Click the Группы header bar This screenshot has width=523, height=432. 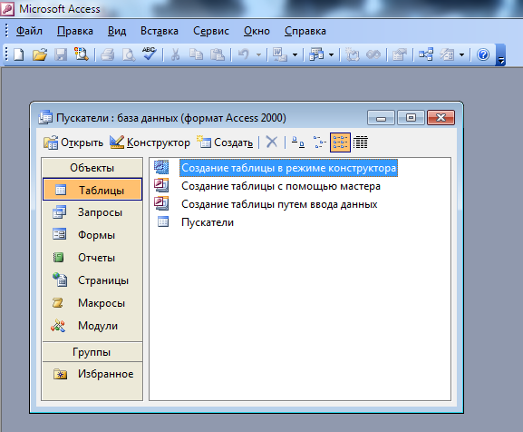(x=92, y=352)
